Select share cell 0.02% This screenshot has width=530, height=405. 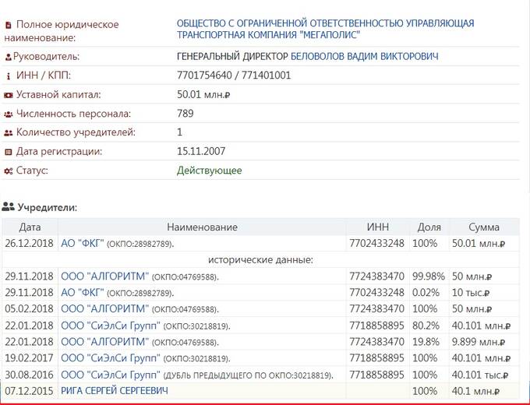[426, 293]
